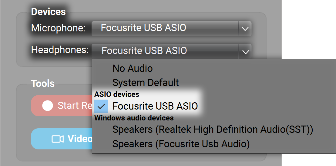This screenshot has width=336, height=166.
Task: Collapse the Headphones dropdown via its chevron
Action: (245, 52)
